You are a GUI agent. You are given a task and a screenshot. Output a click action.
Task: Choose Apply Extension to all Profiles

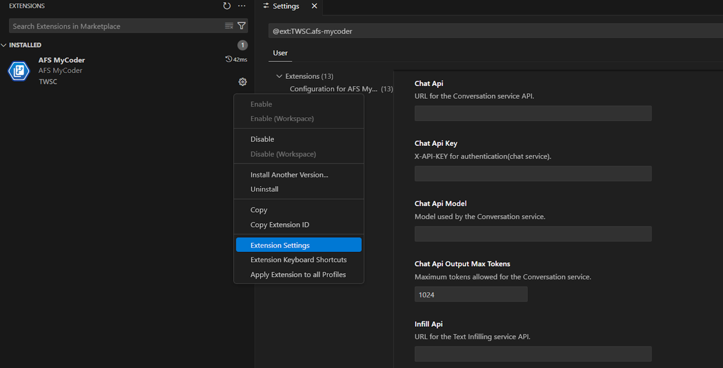(x=299, y=274)
